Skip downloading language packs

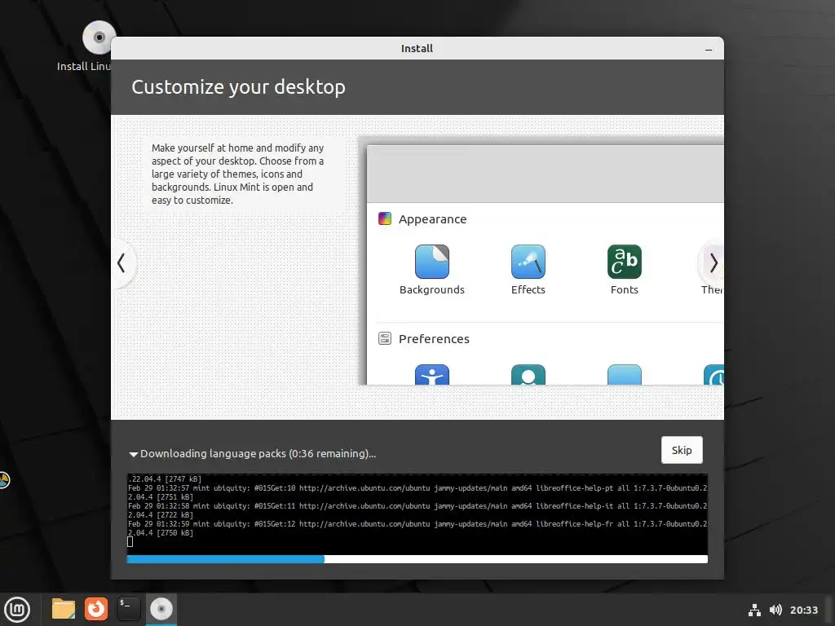point(682,450)
